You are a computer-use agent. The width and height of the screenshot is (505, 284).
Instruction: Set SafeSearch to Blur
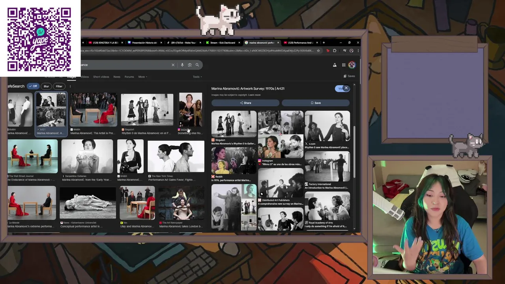[46, 86]
